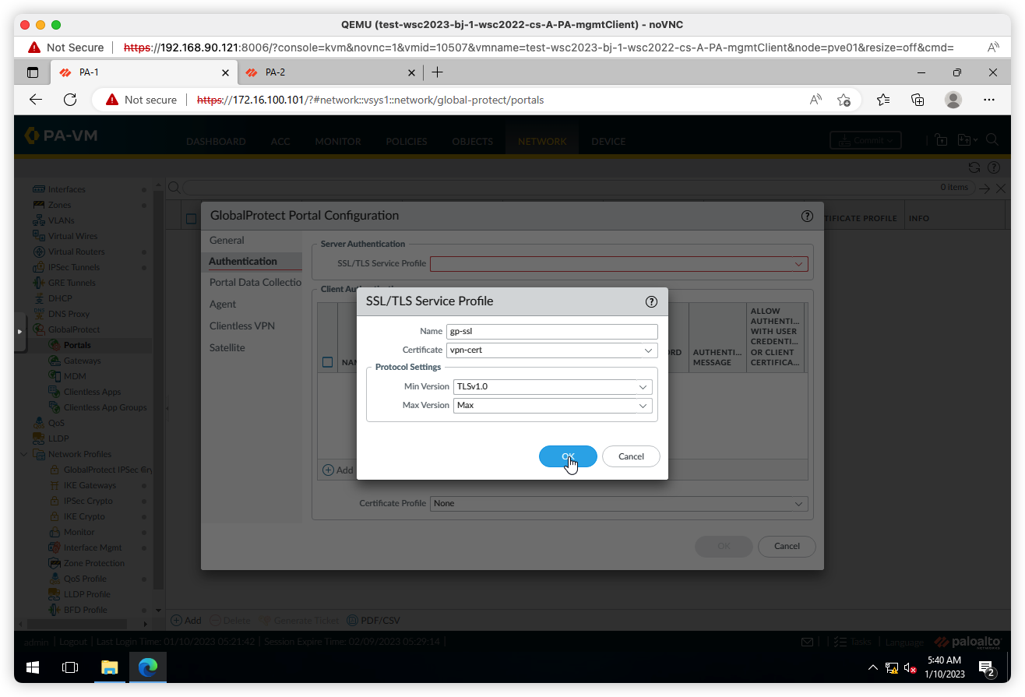Click the Edge profile avatar

[953, 100]
